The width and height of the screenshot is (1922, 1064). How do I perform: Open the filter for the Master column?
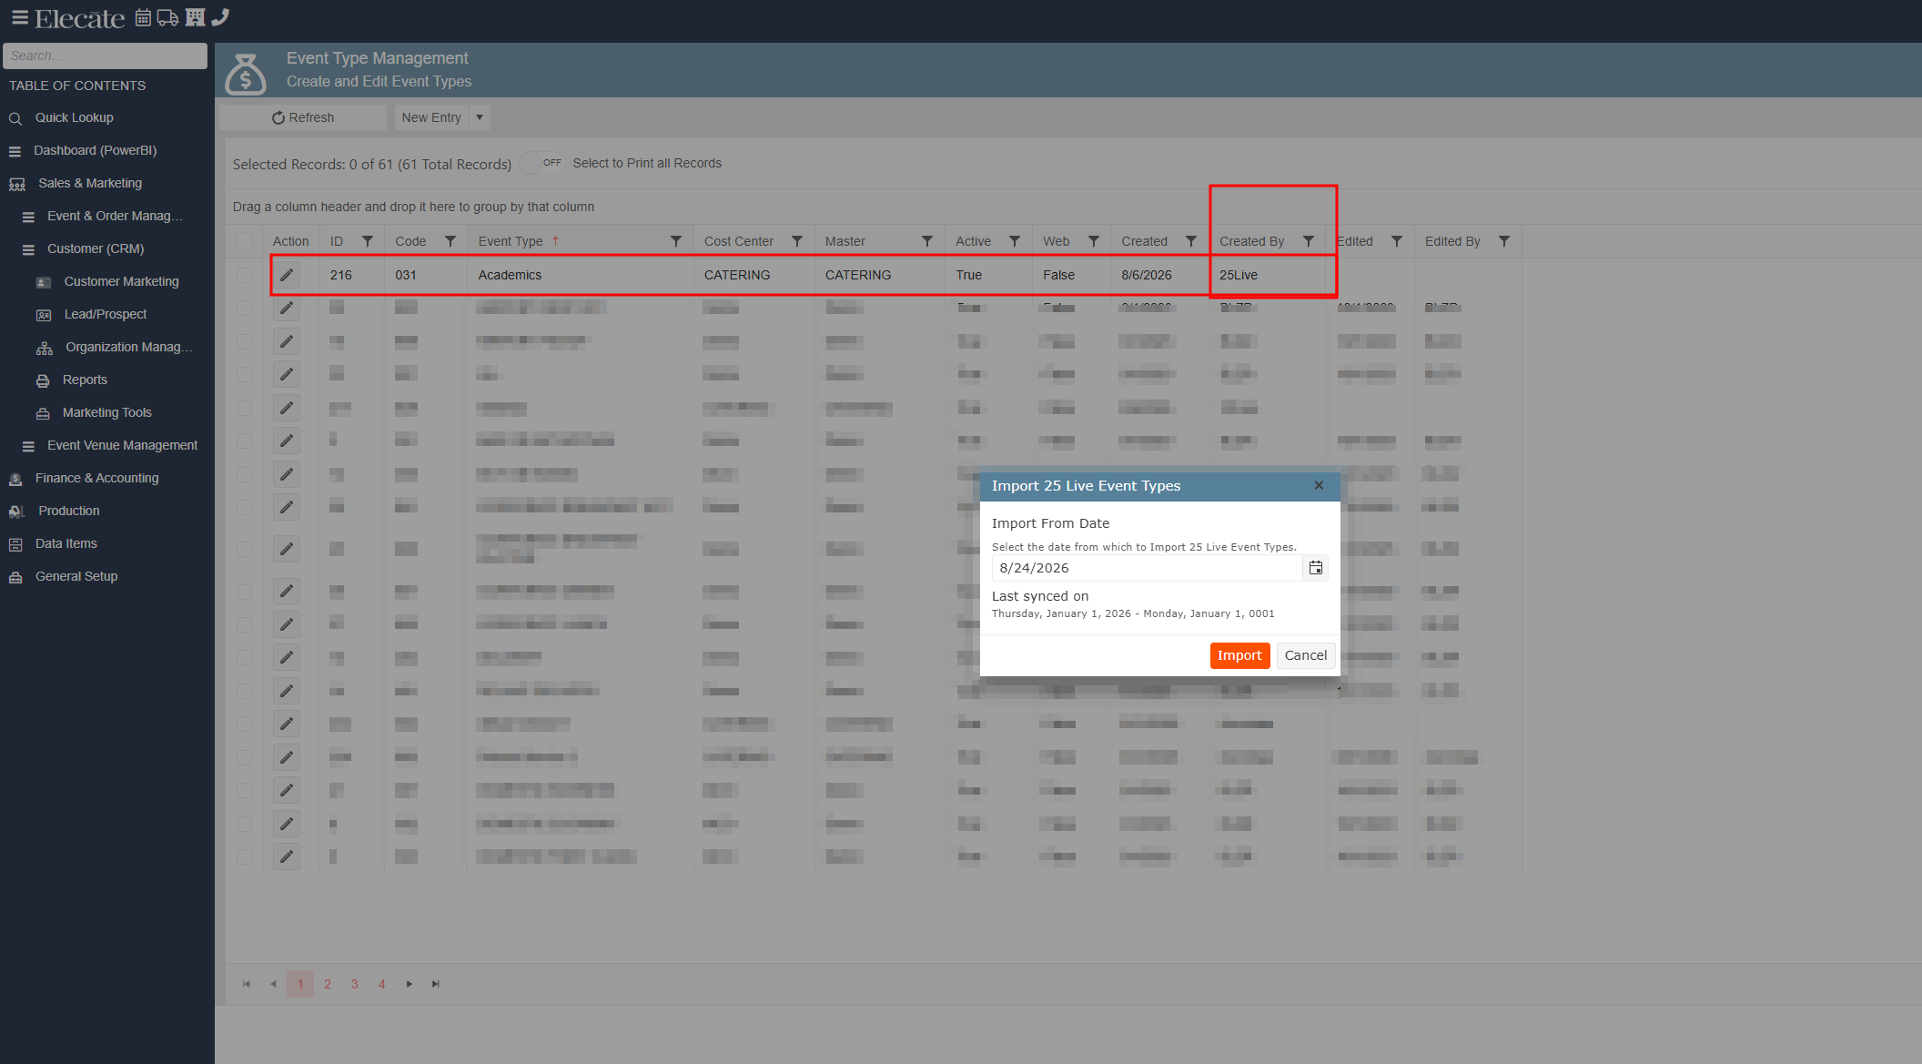(x=927, y=241)
